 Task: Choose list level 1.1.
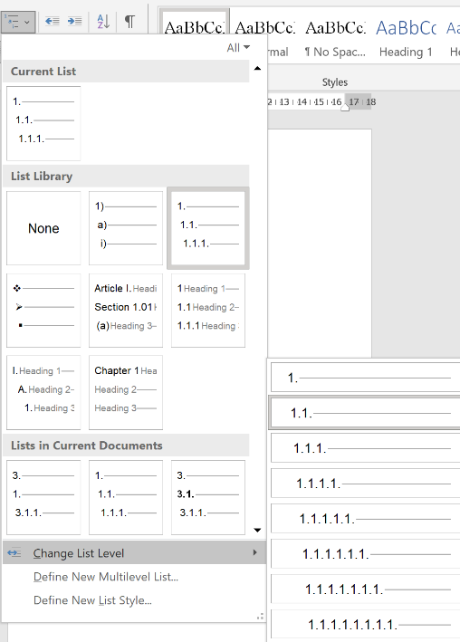(366, 412)
